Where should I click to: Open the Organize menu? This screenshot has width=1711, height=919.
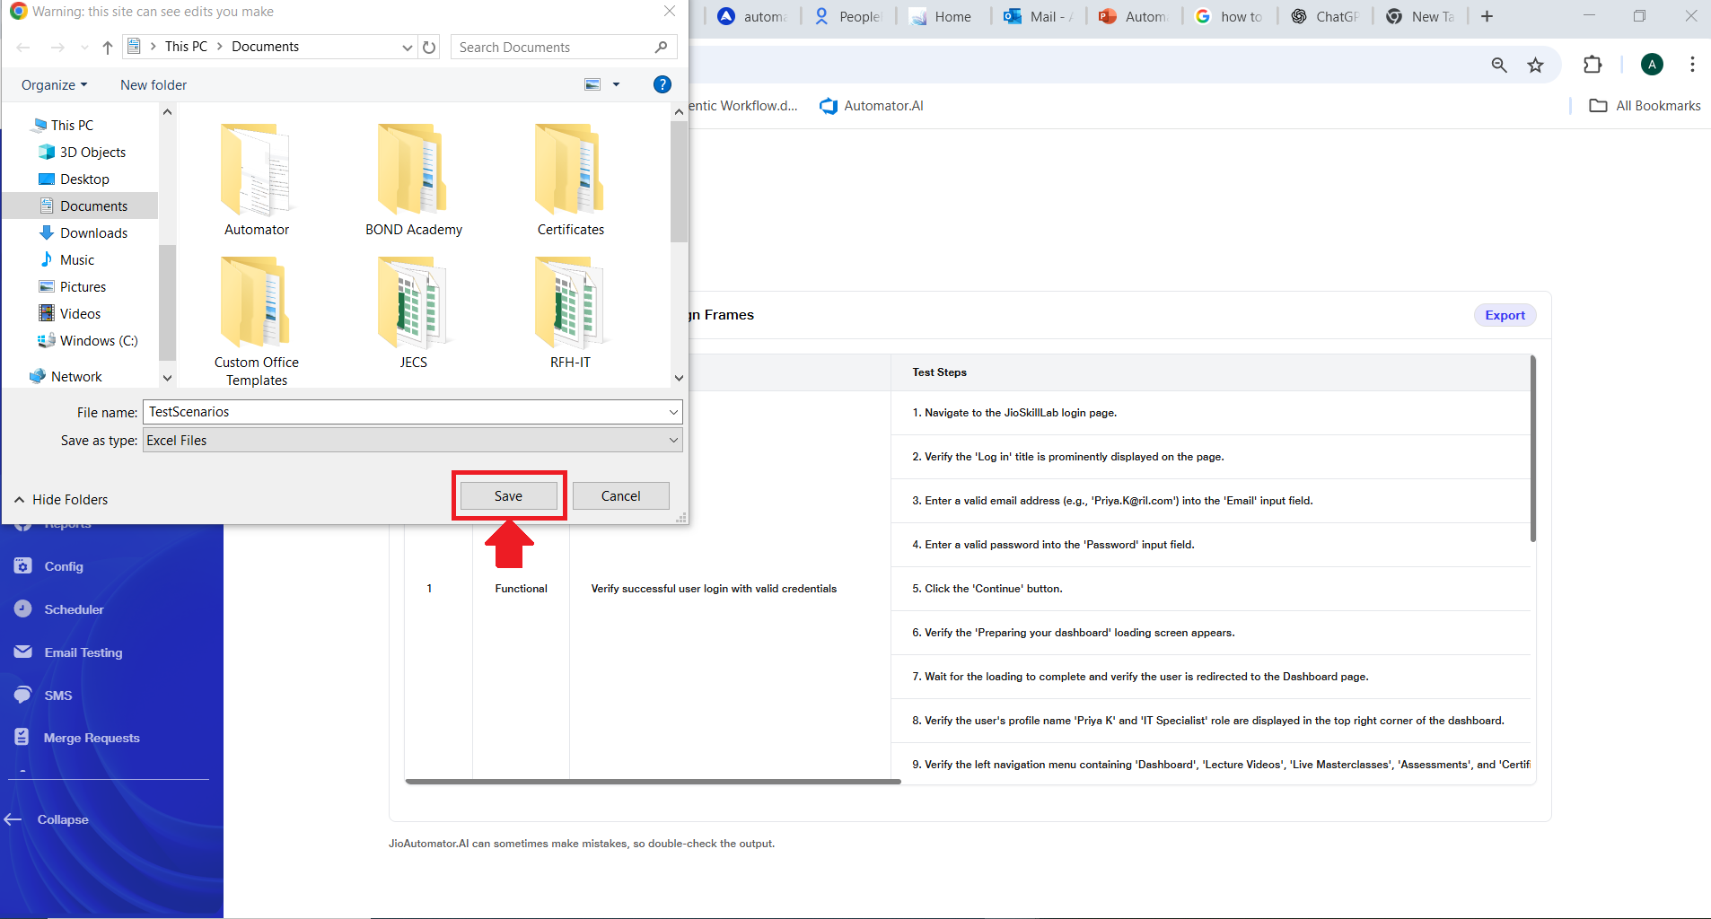54,85
